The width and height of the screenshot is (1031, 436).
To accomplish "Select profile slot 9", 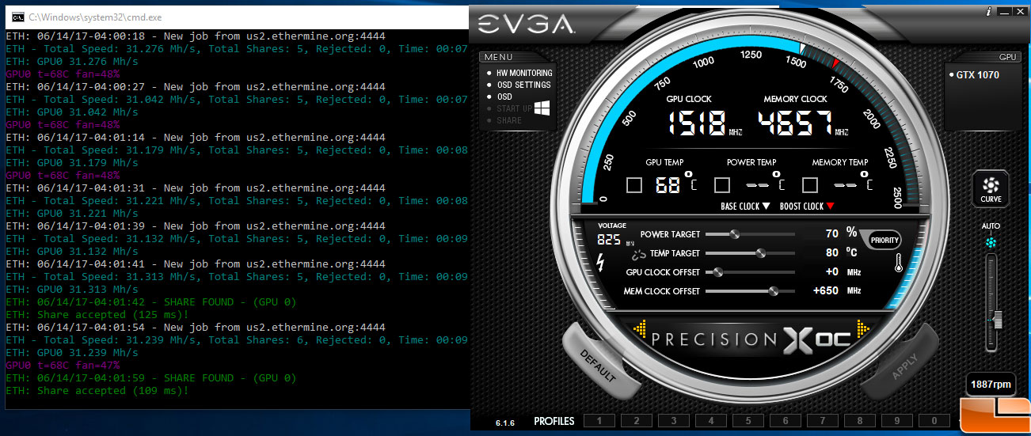I will tap(897, 421).
